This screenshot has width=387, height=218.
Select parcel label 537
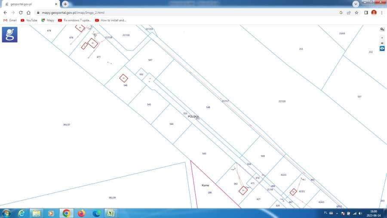click(x=359, y=97)
